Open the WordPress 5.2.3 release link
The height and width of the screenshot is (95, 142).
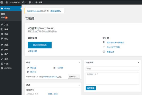click(34, 11)
